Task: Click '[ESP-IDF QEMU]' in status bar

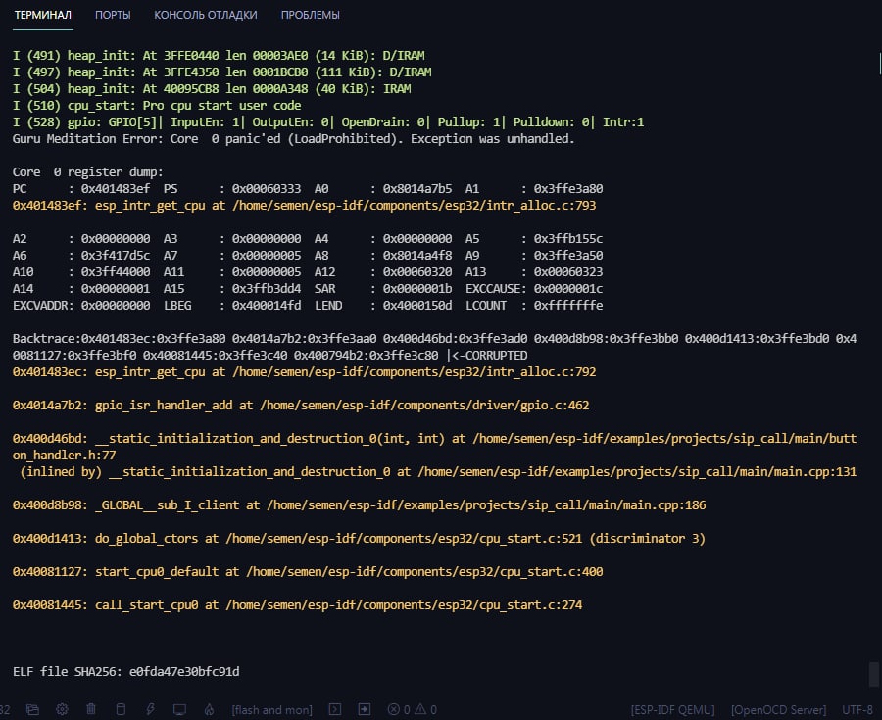Action: [x=672, y=709]
